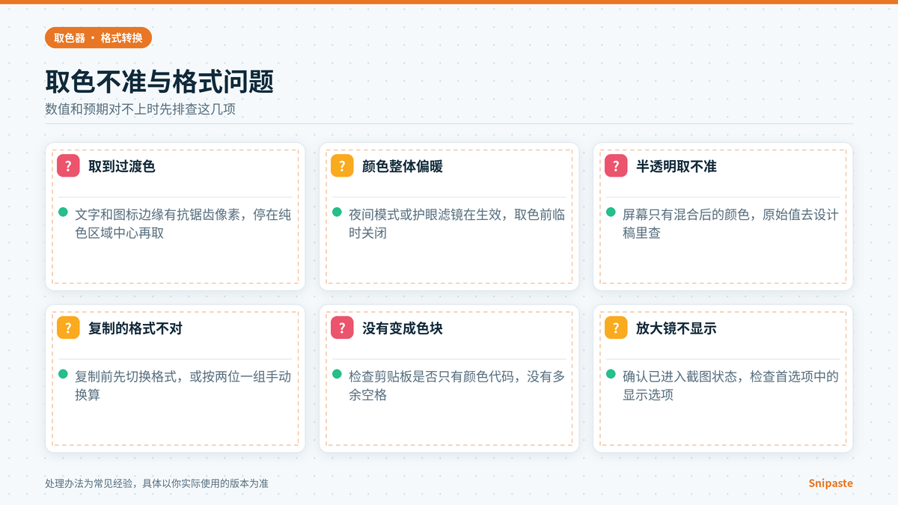Viewport: 898px width, 505px height.
Task: Click the question mark icon beside 取到过渡色
Action: point(68,166)
